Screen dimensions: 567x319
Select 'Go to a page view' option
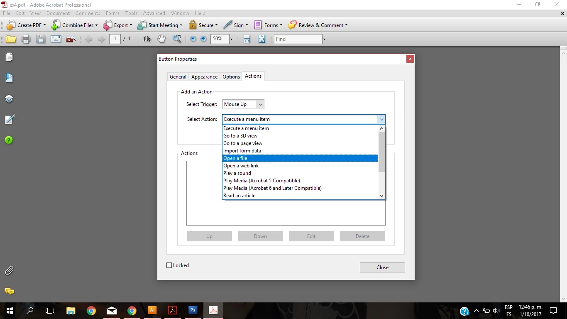click(x=300, y=143)
